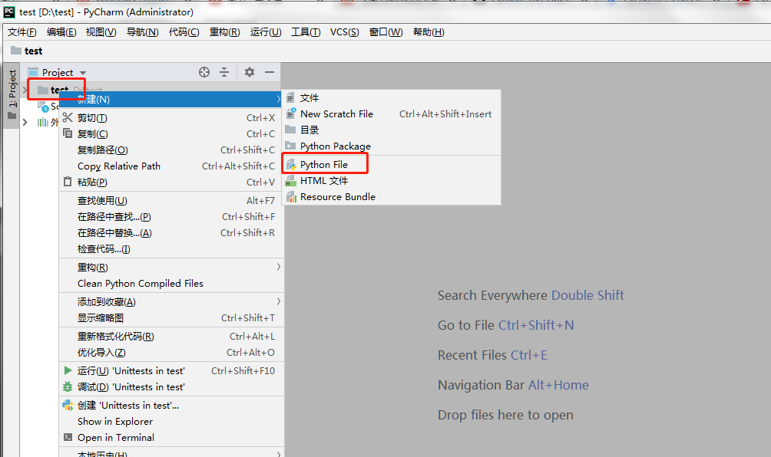The width and height of the screenshot is (771, 457).
Task: Open the 工具(T) menu
Action: (x=306, y=32)
